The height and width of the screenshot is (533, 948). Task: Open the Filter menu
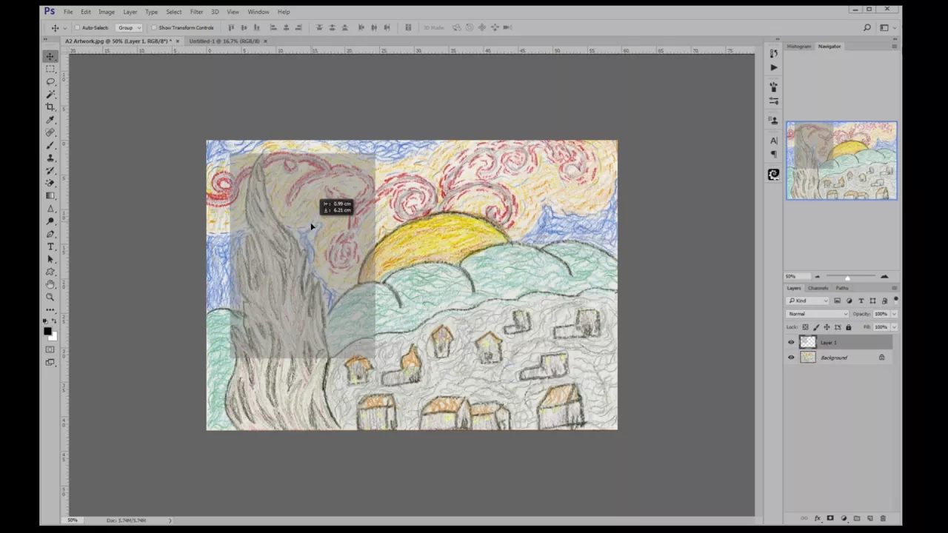tap(196, 12)
